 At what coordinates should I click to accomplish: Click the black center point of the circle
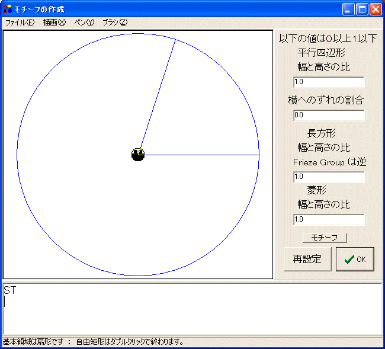[x=138, y=155]
